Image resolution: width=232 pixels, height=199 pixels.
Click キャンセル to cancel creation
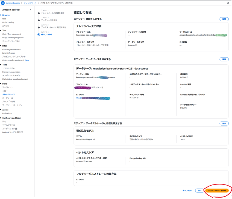[187, 191]
